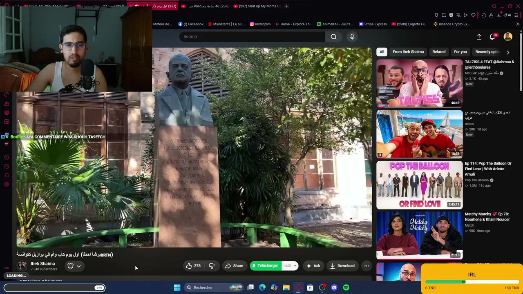Open the browser extensions cube icon in toolbar
523x294 pixels.
(484, 15)
